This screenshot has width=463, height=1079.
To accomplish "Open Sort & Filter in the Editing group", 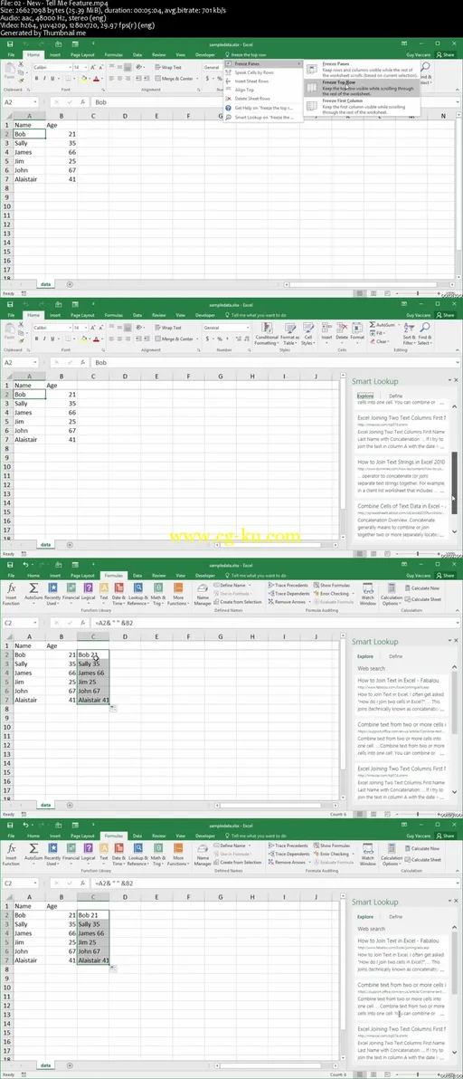I will (x=409, y=332).
